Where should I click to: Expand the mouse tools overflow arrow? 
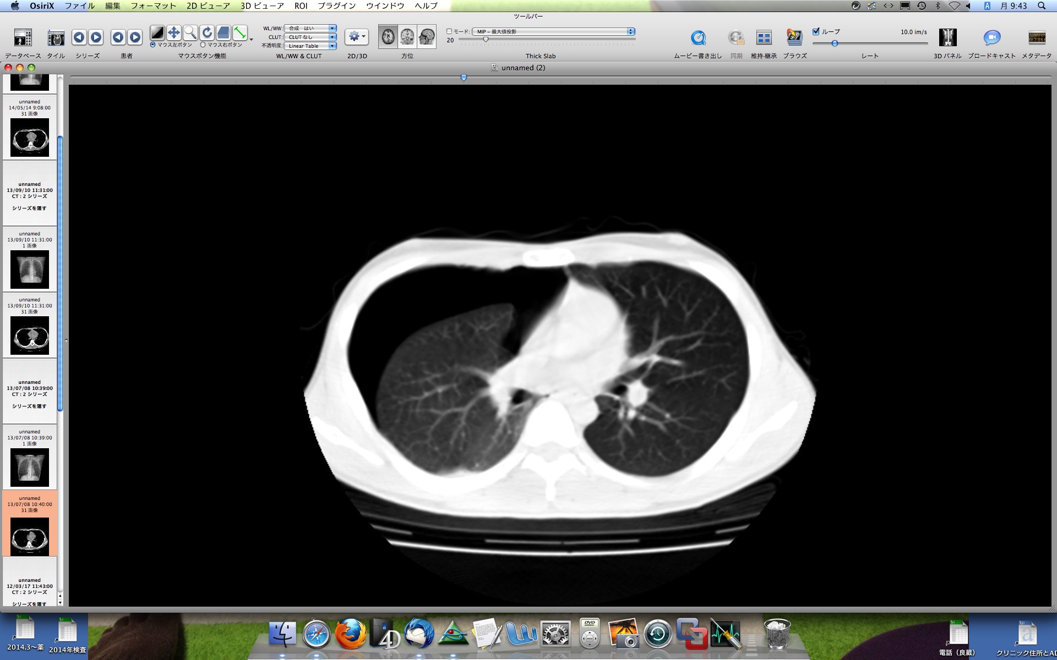click(252, 40)
